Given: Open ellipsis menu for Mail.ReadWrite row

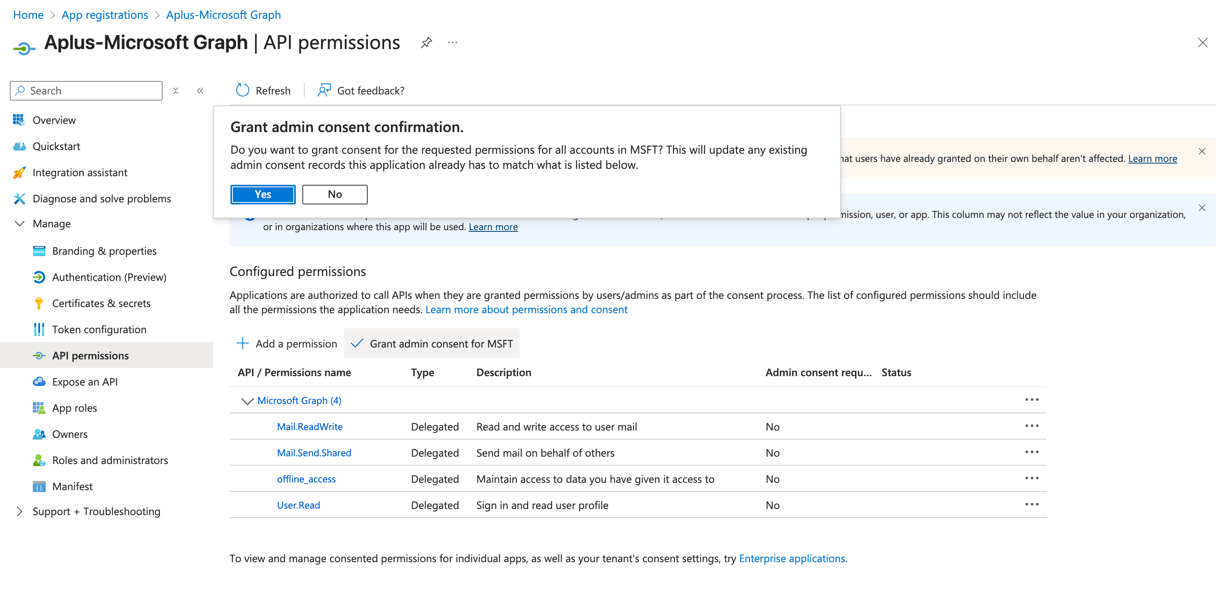Looking at the screenshot, I should (1032, 426).
